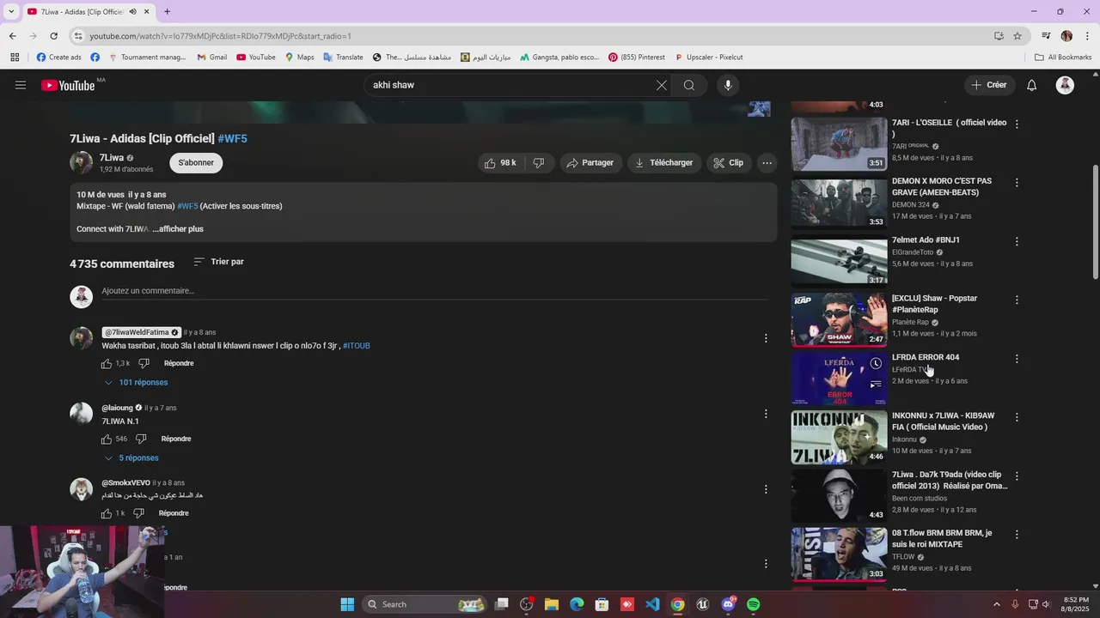Click the page vertical scrollbar
Screen dimensions: 1100x618
point(1095,221)
